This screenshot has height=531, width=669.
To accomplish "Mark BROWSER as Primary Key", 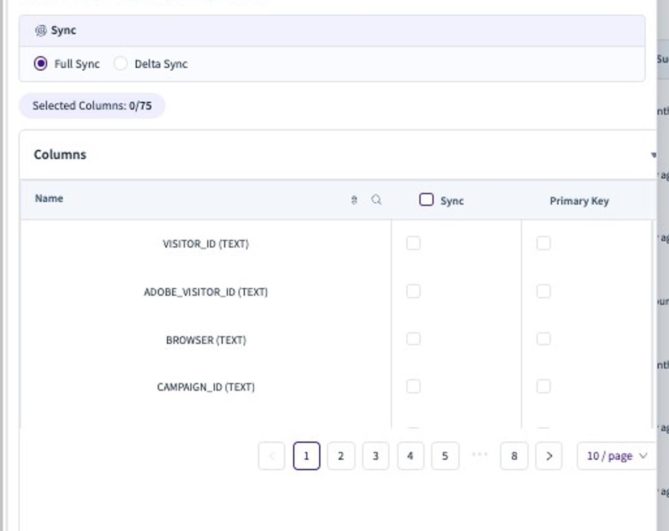I will point(543,339).
